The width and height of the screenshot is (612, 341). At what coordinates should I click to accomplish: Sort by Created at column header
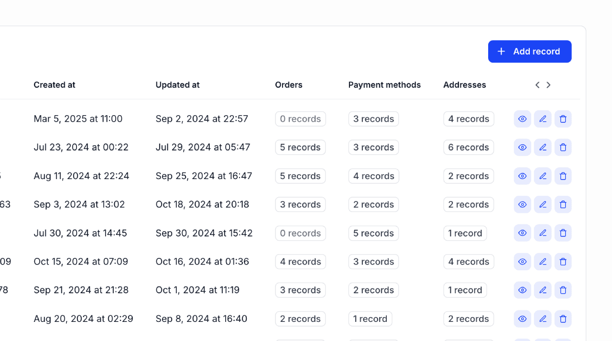click(55, 85)
